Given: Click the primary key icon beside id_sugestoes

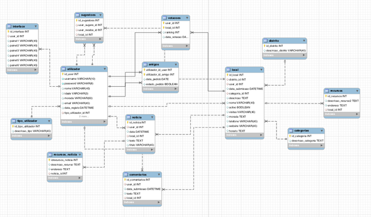Looking at the screenshot, I should click(x=77, y=20).
